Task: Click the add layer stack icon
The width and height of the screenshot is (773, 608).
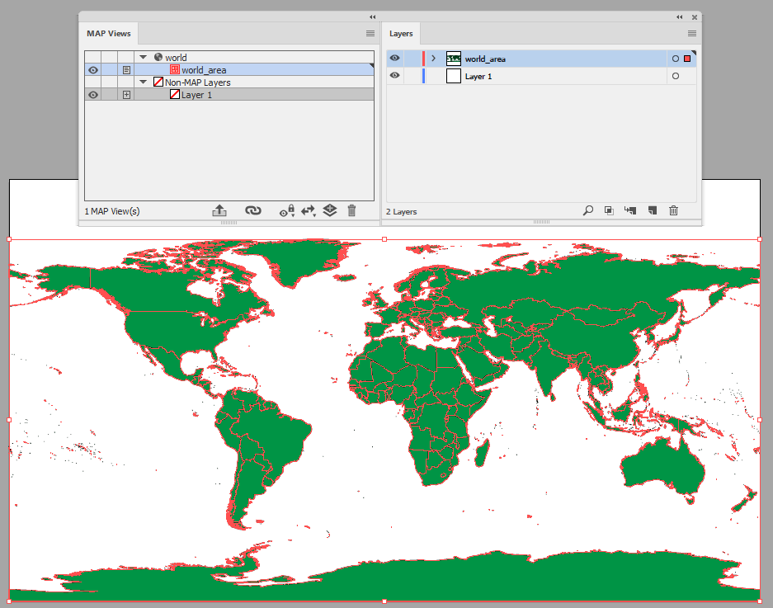Action: coord(330,210)
